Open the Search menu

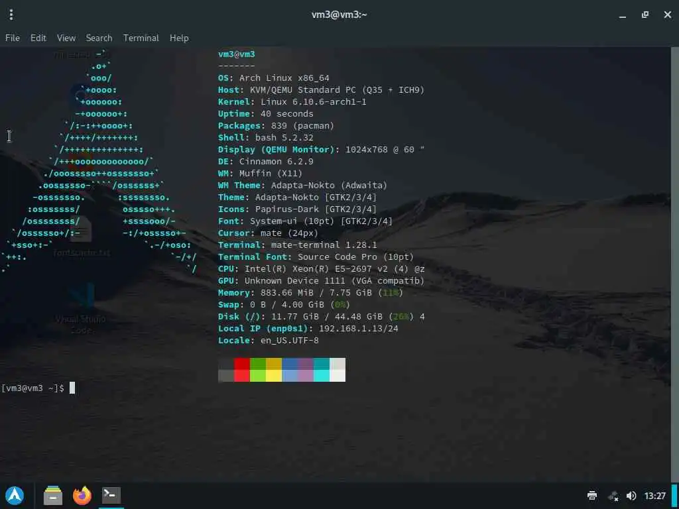[x=99, y=38]
